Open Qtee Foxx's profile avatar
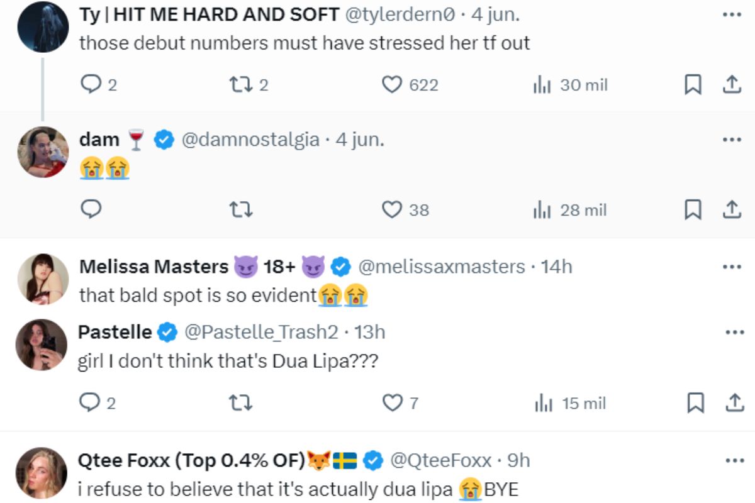 42,473
